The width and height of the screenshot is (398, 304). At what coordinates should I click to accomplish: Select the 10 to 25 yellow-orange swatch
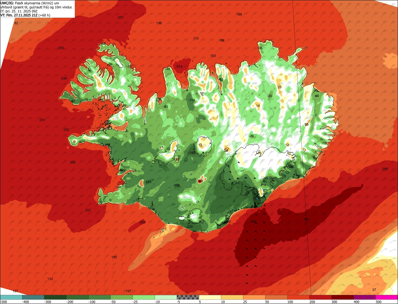(x=232, y=297)
